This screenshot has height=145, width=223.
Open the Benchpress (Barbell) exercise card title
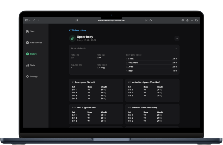click(85, 82)
